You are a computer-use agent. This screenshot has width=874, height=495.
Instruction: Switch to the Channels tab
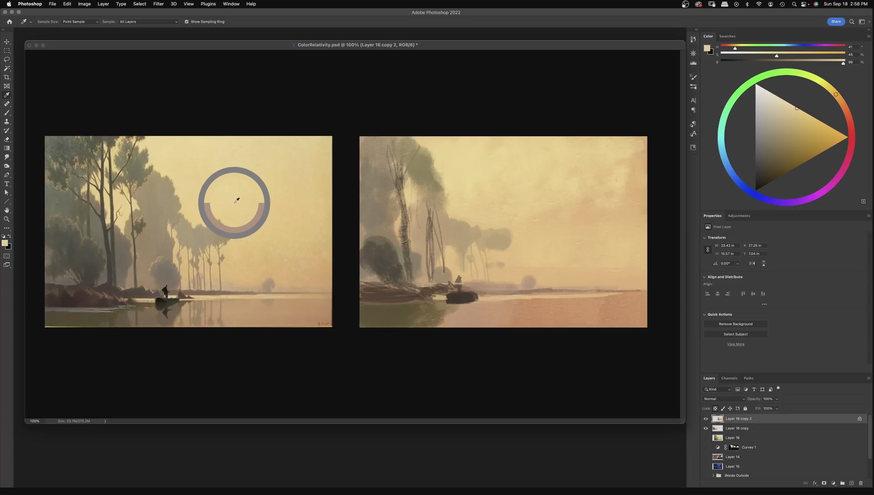point(729,378)
